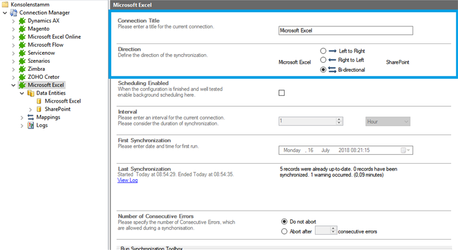
Task: Click the Mappings arrows icon
Action: point(31,117)
